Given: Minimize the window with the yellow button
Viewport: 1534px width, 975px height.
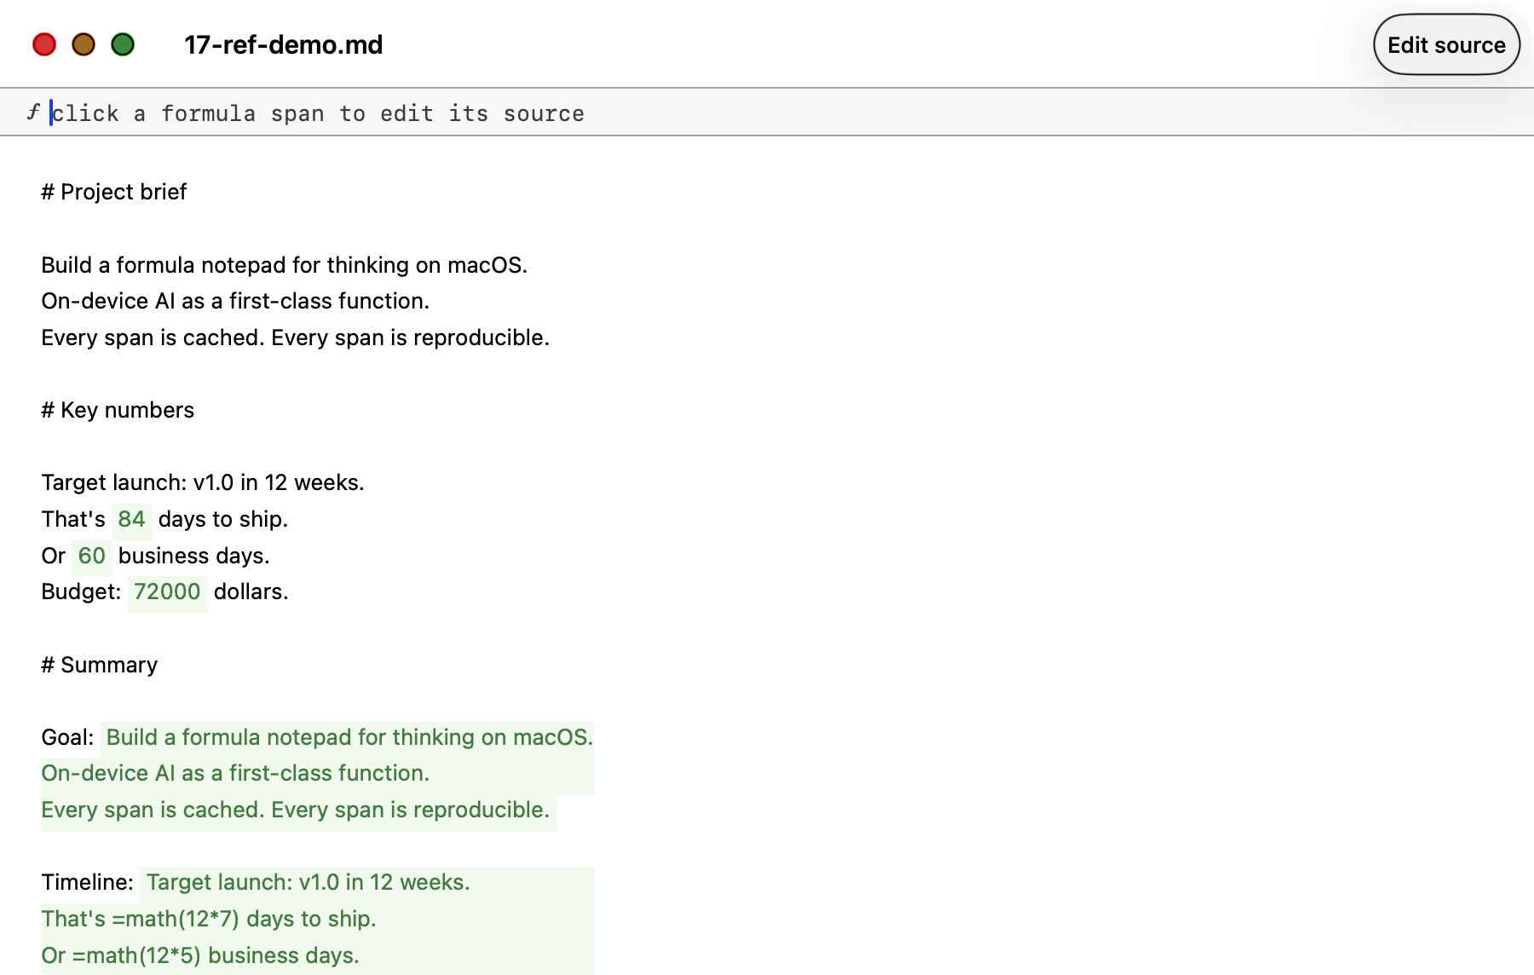Looking at the screenshot, I should pyautogui.click(x=84, y=44).
